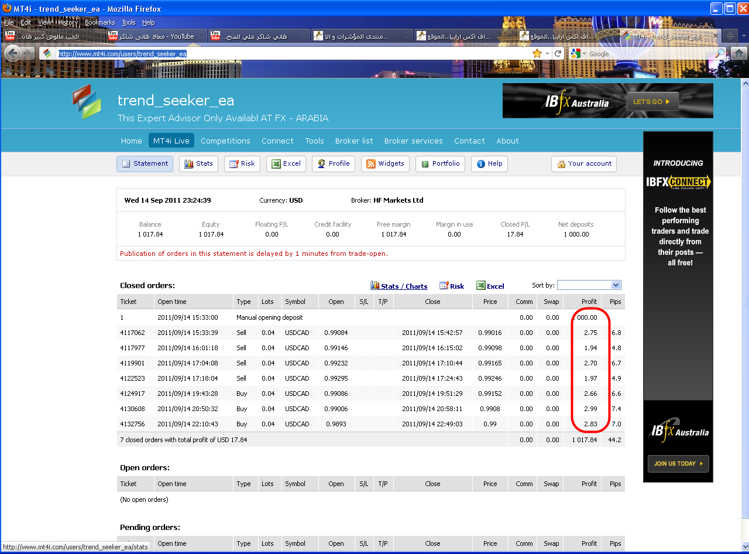Click broker name HF Markets Ltd
The width and height of the screenshot is (749, 554).
398,200
